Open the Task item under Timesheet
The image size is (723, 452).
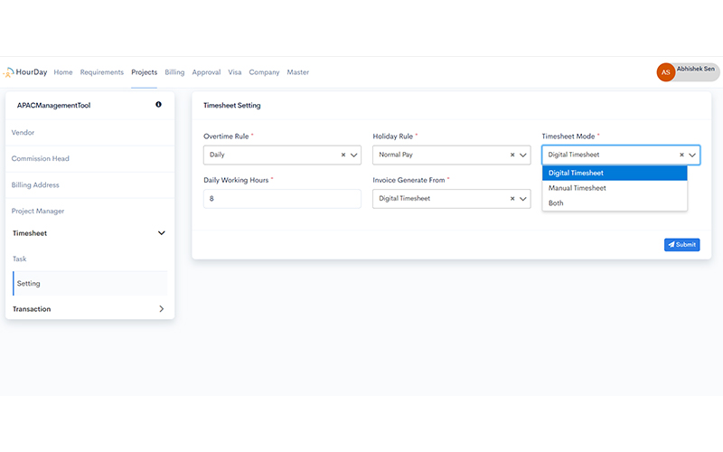click(x=19, y=259)
